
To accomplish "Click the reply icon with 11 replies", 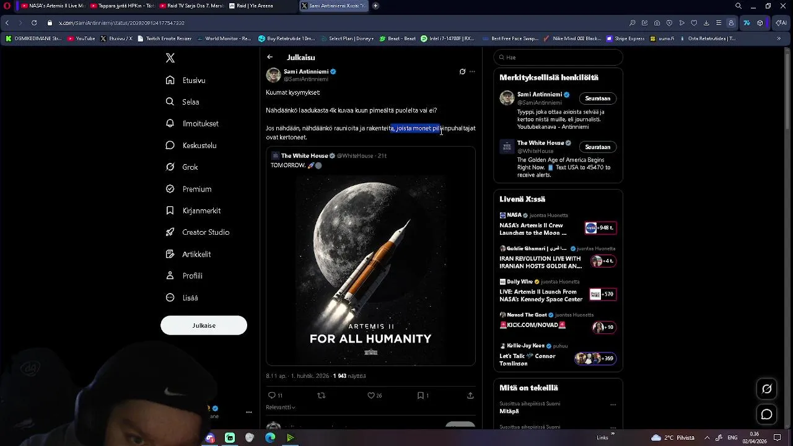I will 275,395.
